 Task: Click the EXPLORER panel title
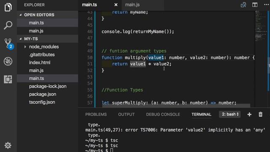(34, 5)
